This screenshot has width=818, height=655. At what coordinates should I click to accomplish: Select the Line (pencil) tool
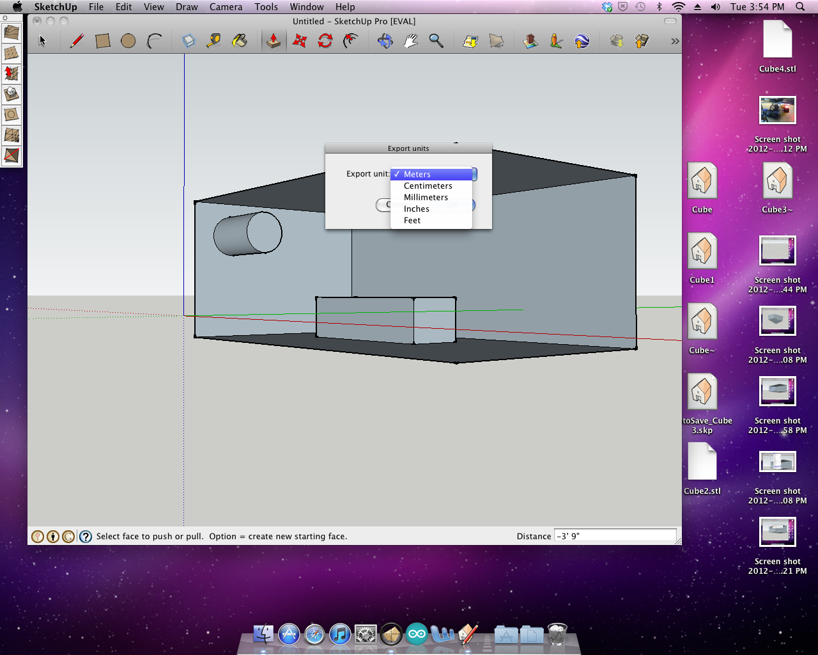tap(77, 40)
